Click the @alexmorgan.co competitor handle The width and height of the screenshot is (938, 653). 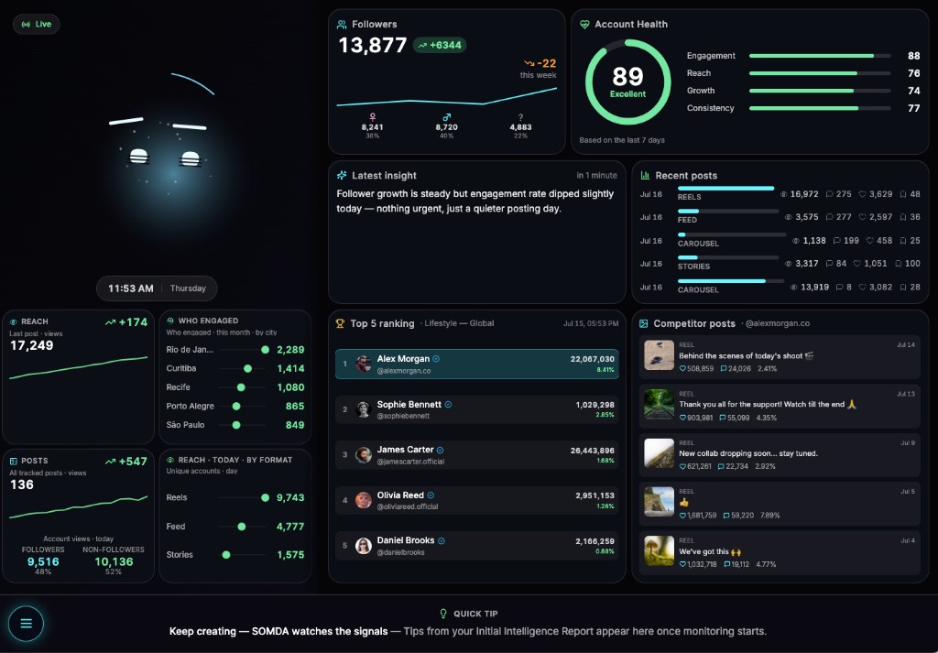pyautogui.click(x=777, y=323)
